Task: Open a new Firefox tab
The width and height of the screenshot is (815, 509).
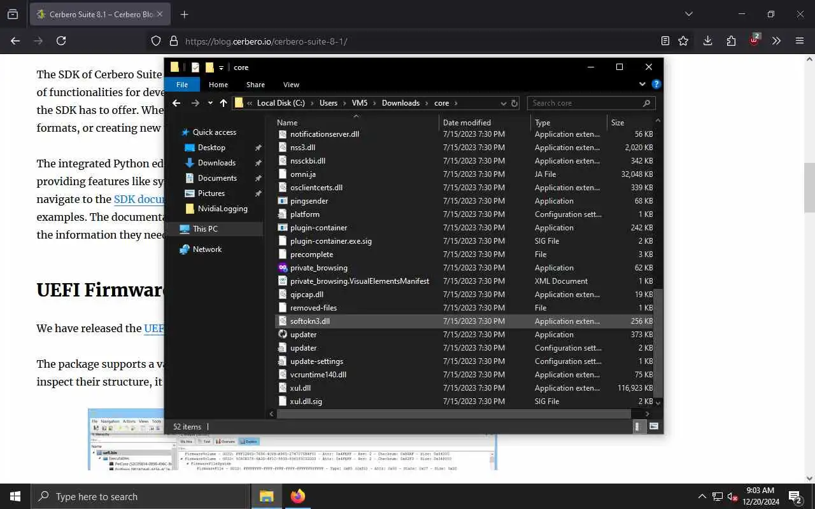Action: (184, 14)
